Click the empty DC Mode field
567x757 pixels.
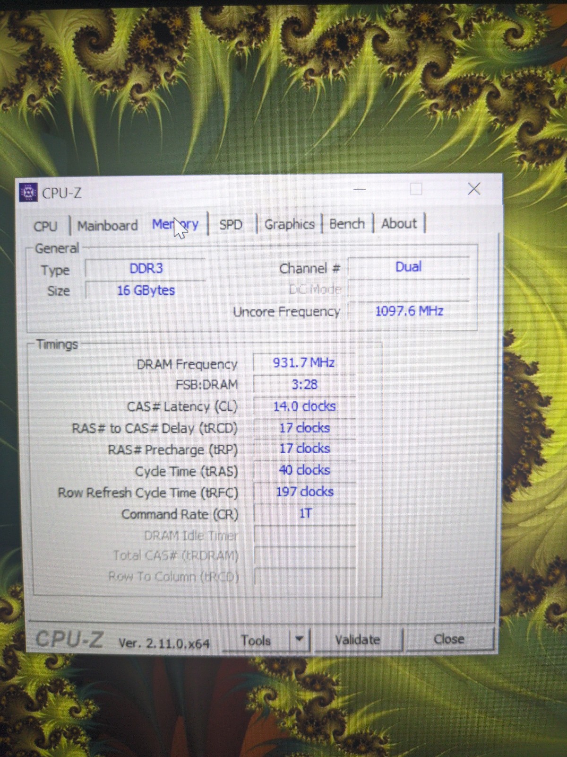click(409, 289)
